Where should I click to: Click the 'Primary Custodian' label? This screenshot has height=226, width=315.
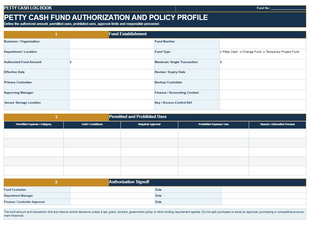18,82
